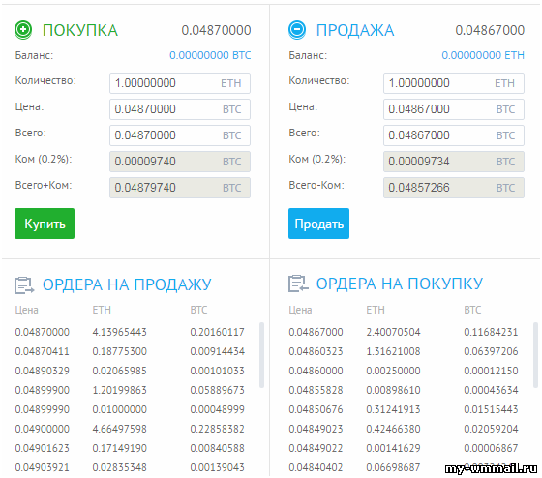This screenshot has height=478, width=542.
Task: Focus the sell Всего field 0.04867000
Action: point(454,135)
